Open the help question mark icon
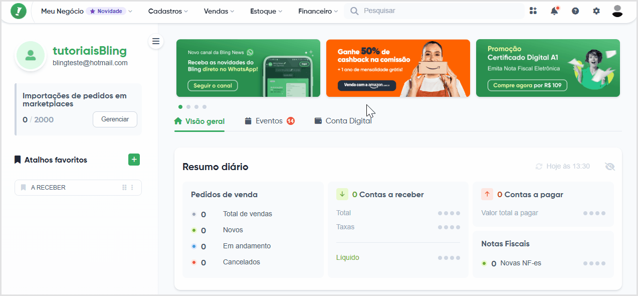The height and width of the screenshot is (296, 638). tap(575, 11)
